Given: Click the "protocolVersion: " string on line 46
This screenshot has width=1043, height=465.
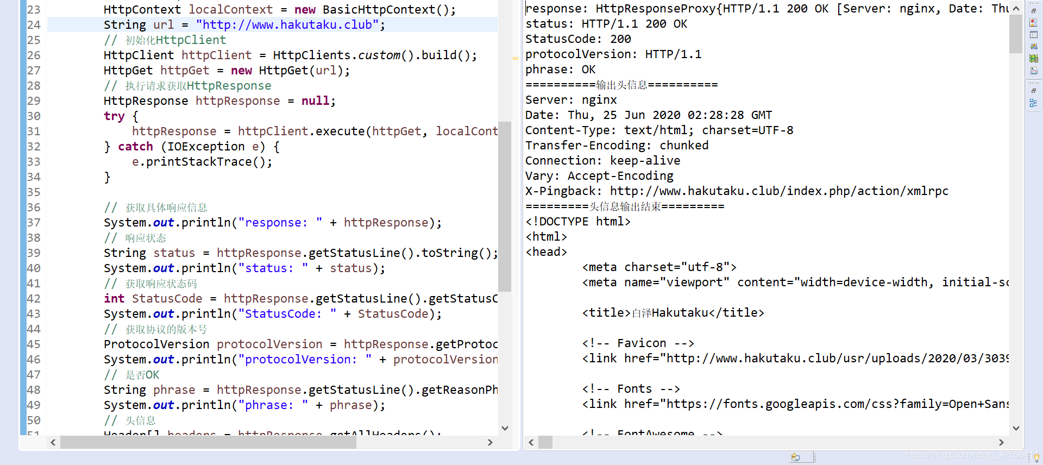Looking at the screenshot, I should [x=305, y=360].
